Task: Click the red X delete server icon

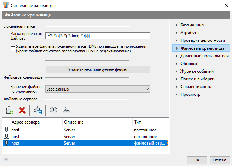Action: (x=22, y=110)
